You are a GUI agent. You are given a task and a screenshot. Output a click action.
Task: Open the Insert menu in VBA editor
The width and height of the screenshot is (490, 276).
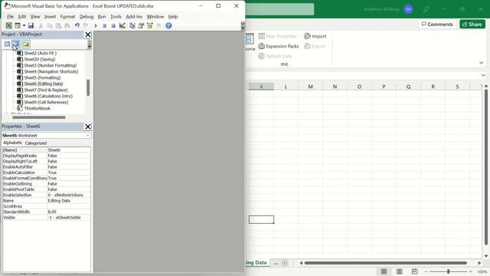coord(50,17)
